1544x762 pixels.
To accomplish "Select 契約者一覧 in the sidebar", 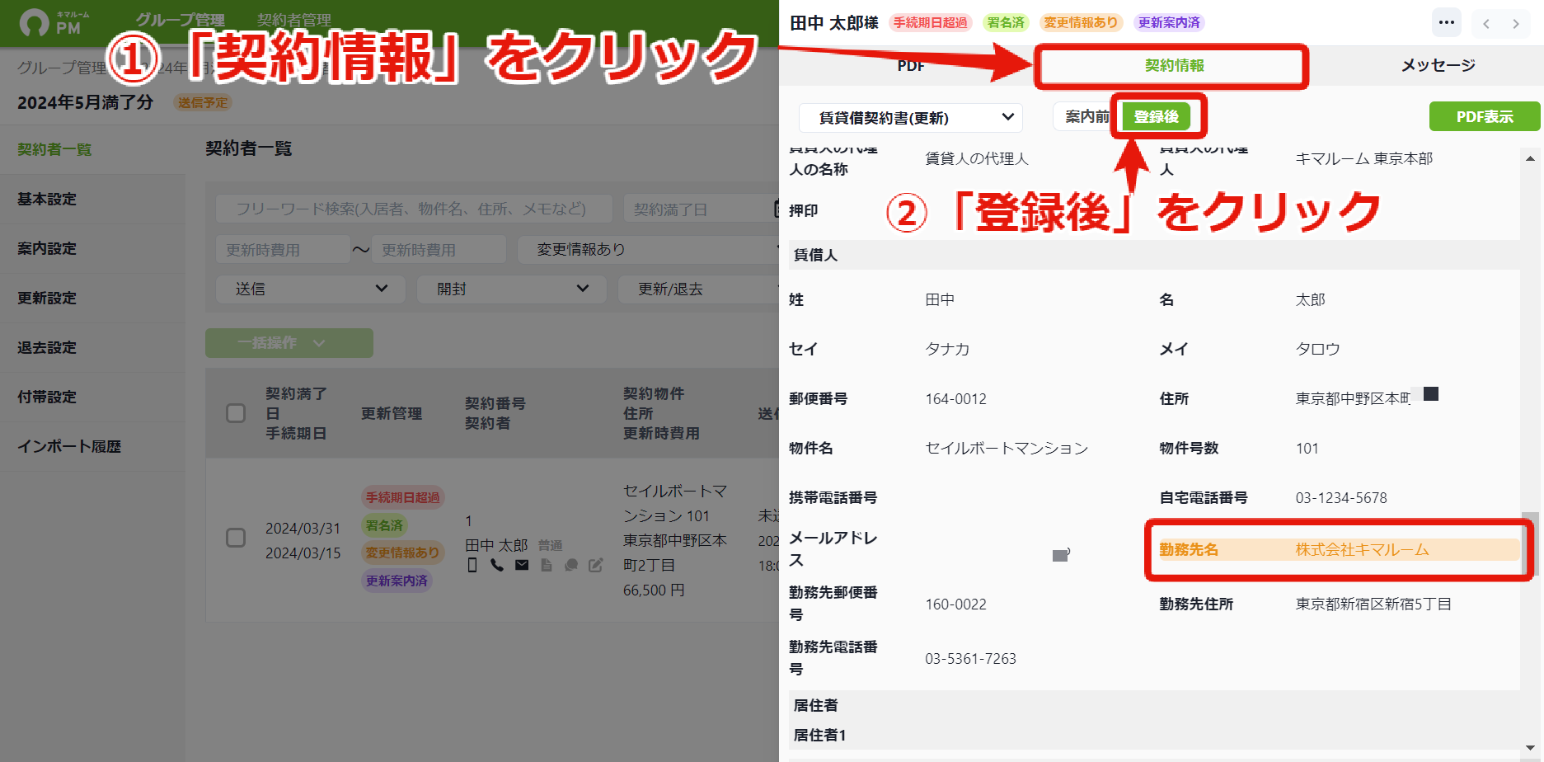I will [x=92, y=149].
